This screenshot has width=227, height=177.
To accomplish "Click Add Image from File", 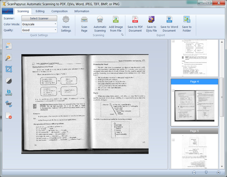I will pyautogui.click(x=116, y=24).
